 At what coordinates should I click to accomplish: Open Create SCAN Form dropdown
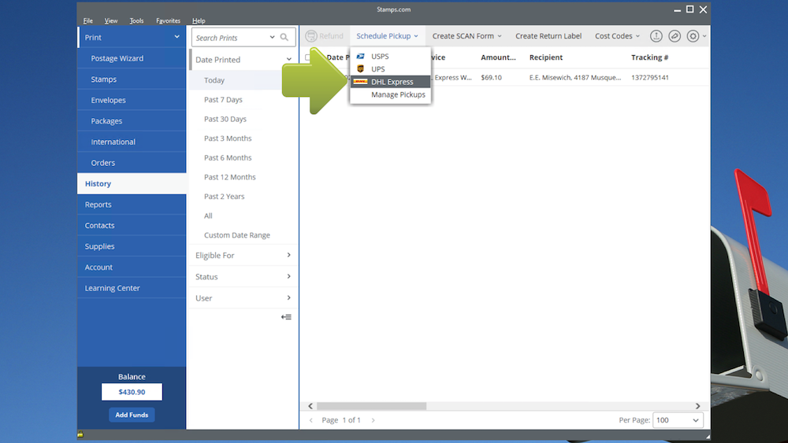coord(466,36)
